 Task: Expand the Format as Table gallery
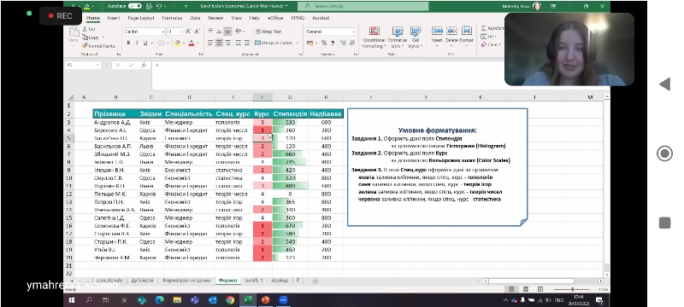tap(398, 38)
